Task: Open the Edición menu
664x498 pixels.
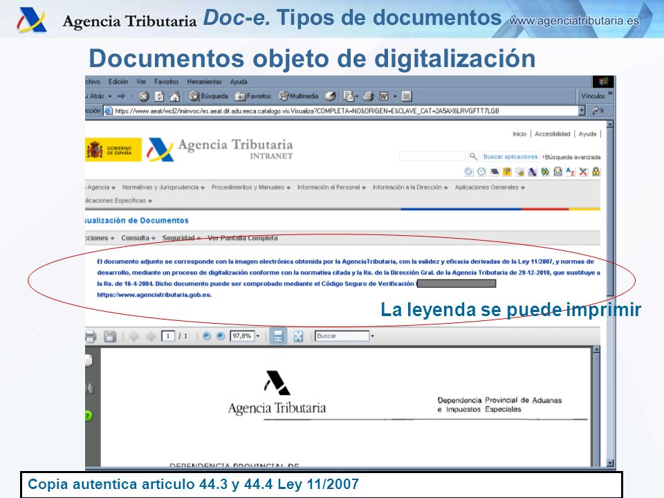Action: 118,82
